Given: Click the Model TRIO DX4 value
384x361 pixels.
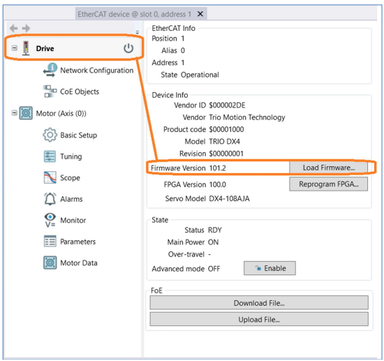Looking at the screenshot, I should click(x=224, y=142).
